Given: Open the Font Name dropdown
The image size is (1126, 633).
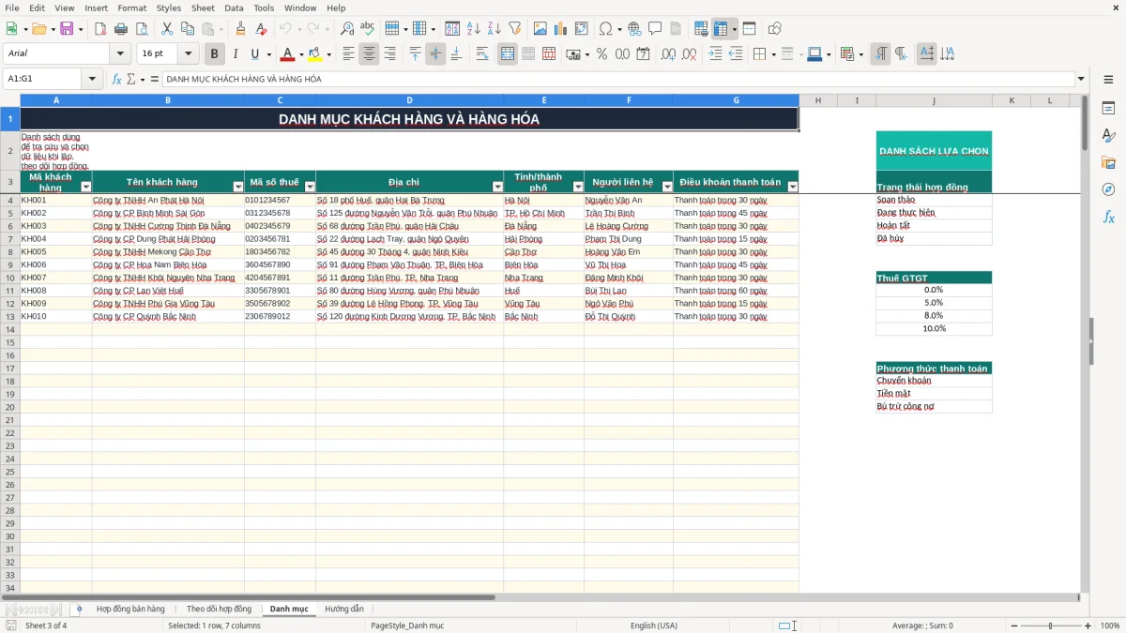Looking at the screenshot, I should pos(120,53).
